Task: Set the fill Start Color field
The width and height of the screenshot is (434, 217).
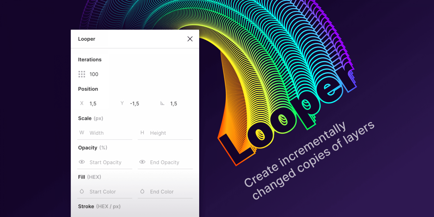Action: pyautogui.click(x=109, y=192)
